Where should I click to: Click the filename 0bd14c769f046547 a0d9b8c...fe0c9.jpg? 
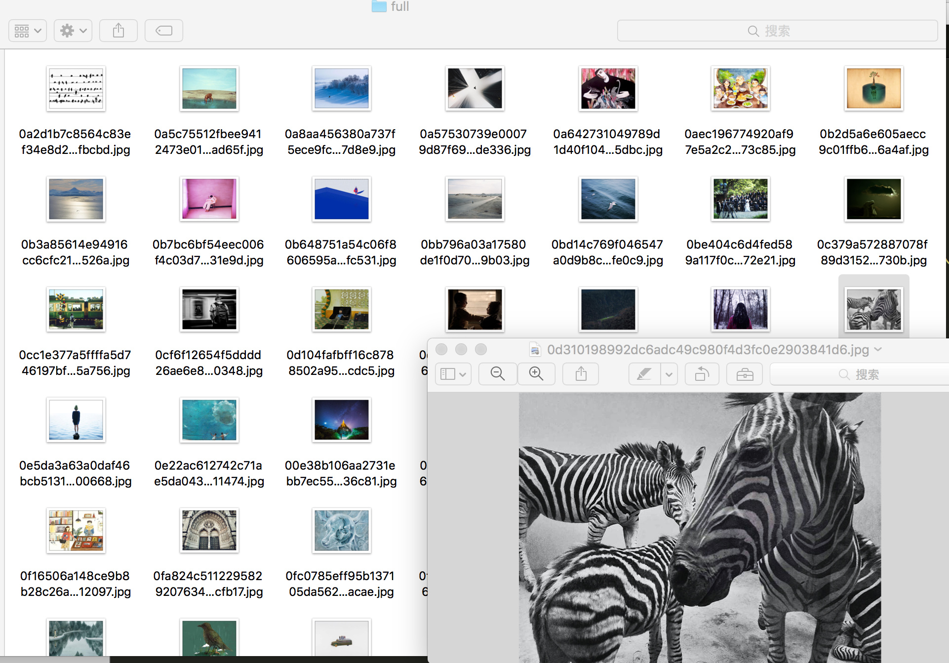tap(608, 252)
